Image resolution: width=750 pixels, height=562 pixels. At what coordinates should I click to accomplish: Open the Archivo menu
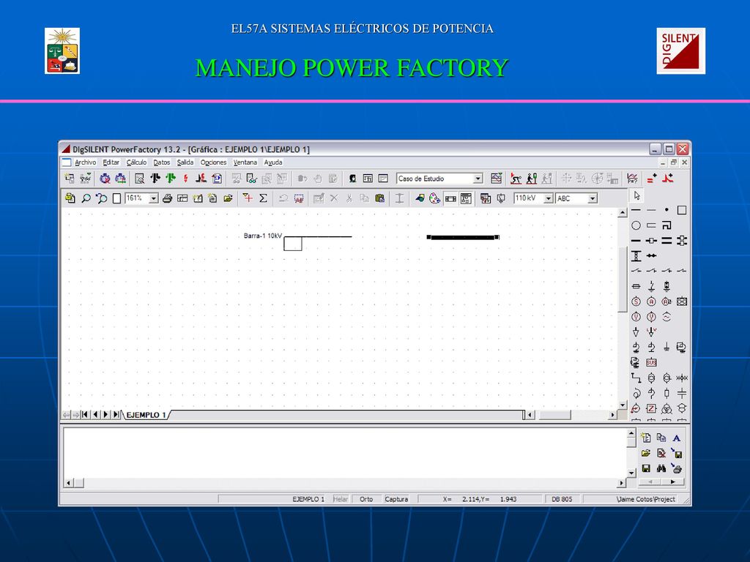point(85,162)
